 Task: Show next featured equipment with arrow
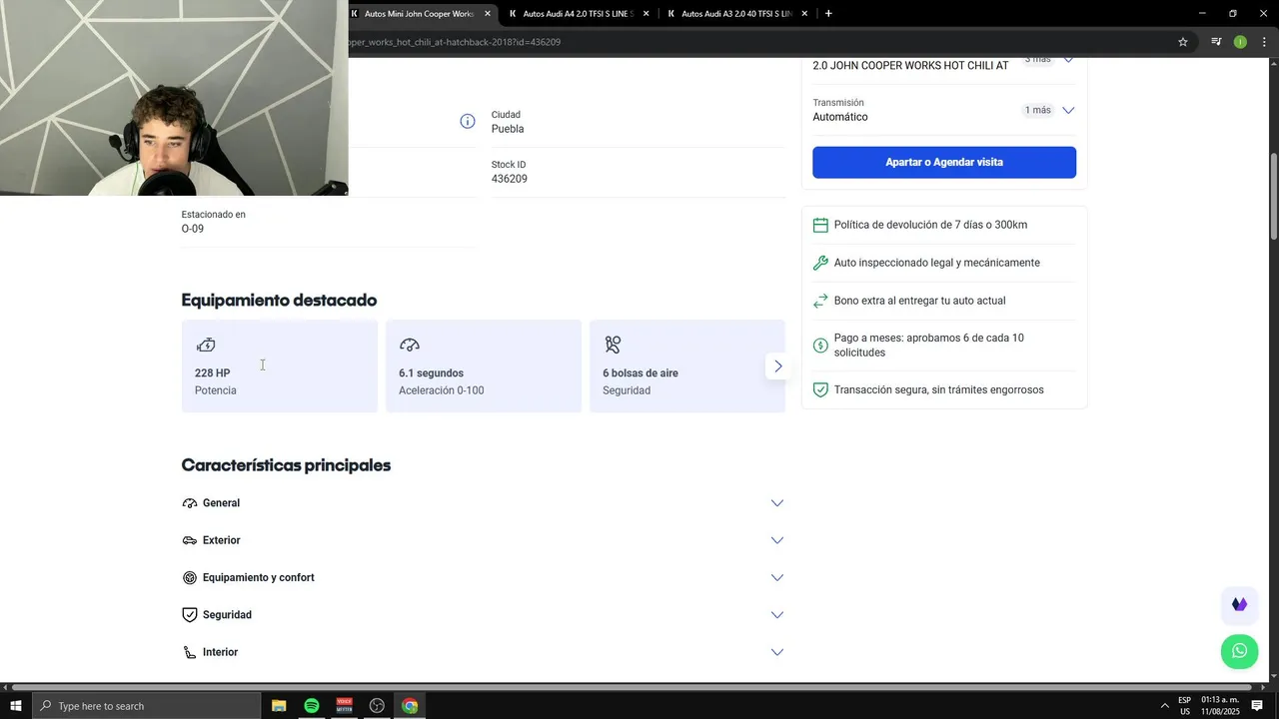[x=777, y=366]
